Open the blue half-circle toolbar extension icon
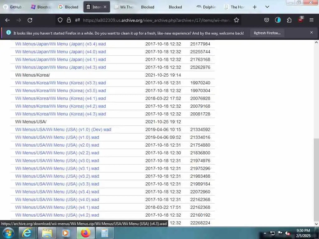The image size is (319, 239). click(278, 20)
